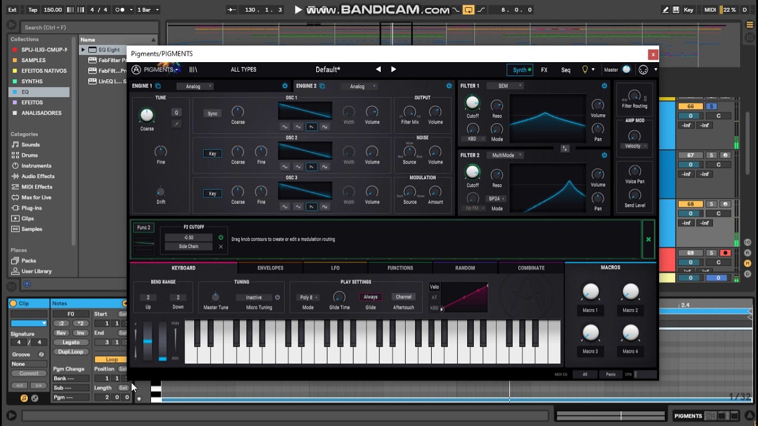Toggle OSC 1 Sync
This screenshot has width=758, height=426.
pyautogui.click(x=213, y=114)
